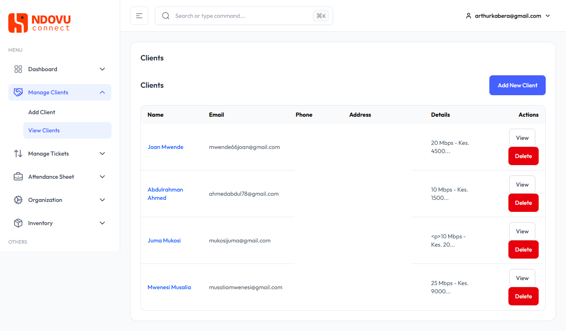Open the account dropdown for arthurkabera@gmail.com
566x331 pixels.
(548, 16)
